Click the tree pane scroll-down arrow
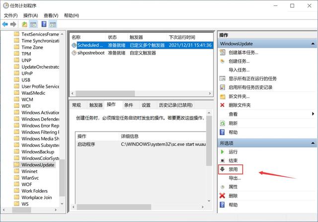 (x=62, y=203)
